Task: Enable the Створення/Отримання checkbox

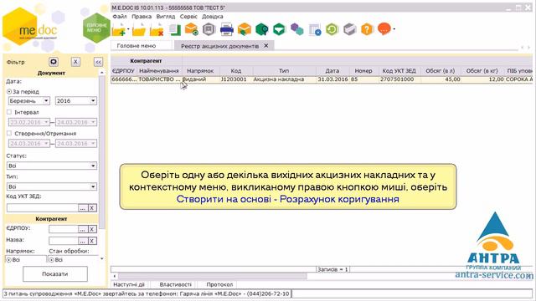Action: coord(9,133)
